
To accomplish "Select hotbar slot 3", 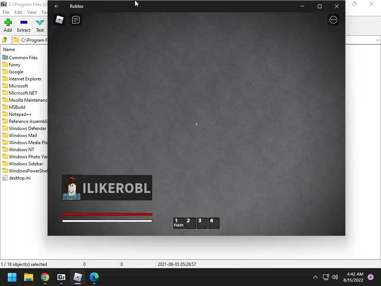I will 202,223.
